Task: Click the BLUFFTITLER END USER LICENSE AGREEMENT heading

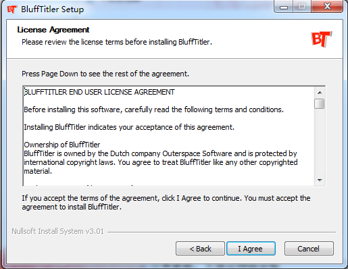Action: (99, 92)
